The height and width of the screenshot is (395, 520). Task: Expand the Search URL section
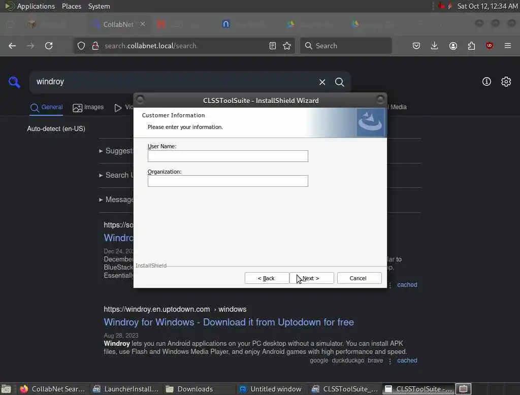[116, 175]
